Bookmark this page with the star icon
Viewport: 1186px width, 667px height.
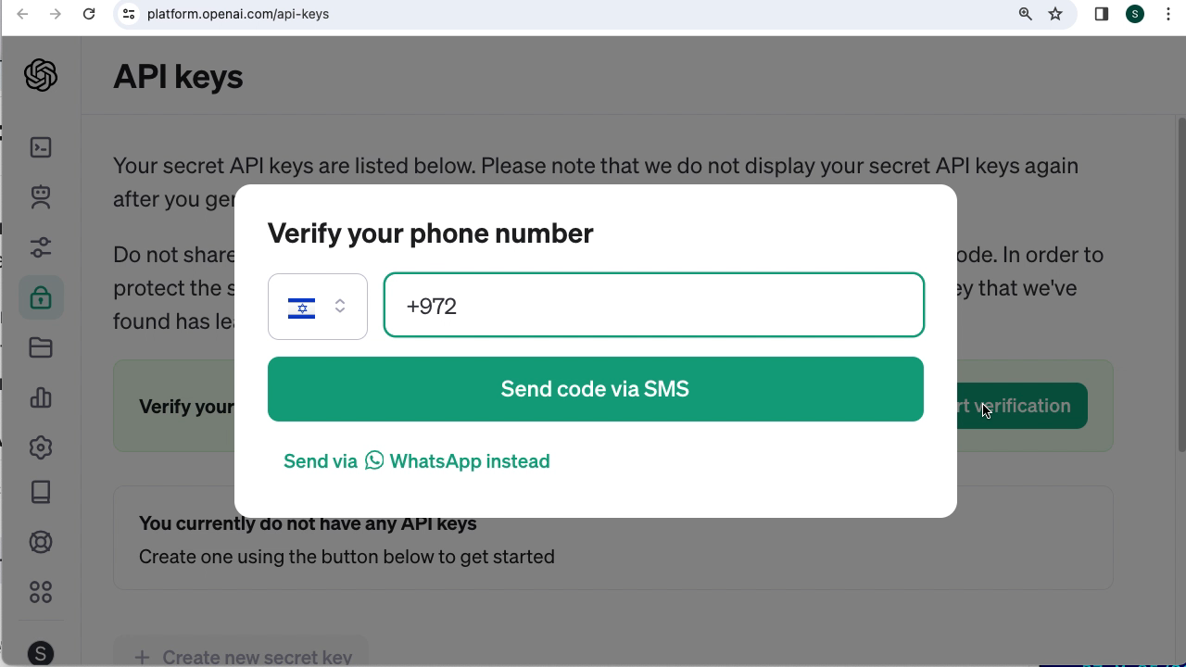point(1055,14)
